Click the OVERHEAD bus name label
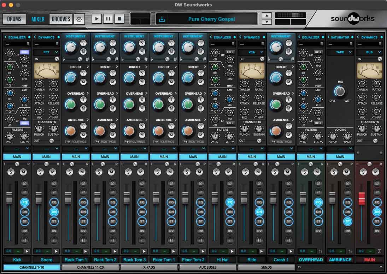This screenshot has width=387, height=274. click(311, 260)
